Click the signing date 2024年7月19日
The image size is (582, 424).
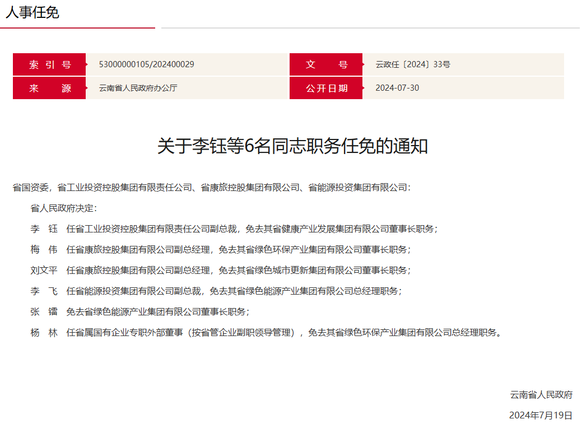(x=541, y=415)
